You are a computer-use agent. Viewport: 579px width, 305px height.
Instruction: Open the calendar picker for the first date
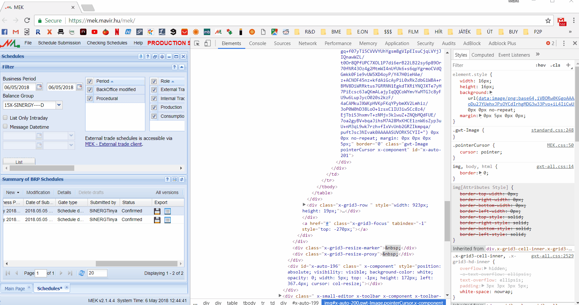tap(39, 87)
